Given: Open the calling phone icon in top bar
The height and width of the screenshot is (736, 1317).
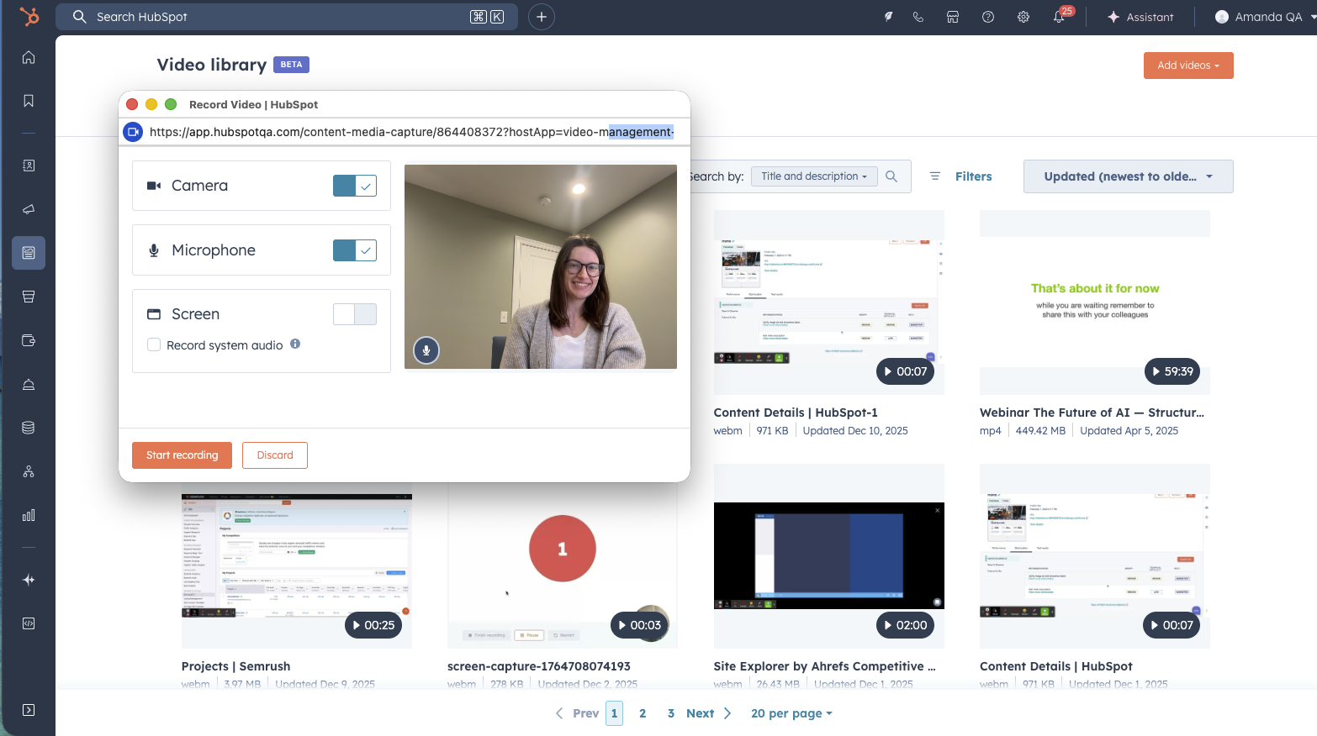Looking at the screenshot, I should [x=918, y=17].
